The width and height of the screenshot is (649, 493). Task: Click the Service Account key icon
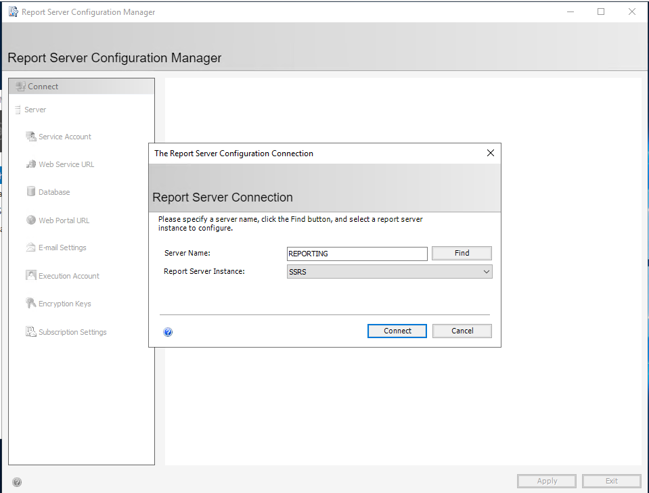tap(30, 137)
